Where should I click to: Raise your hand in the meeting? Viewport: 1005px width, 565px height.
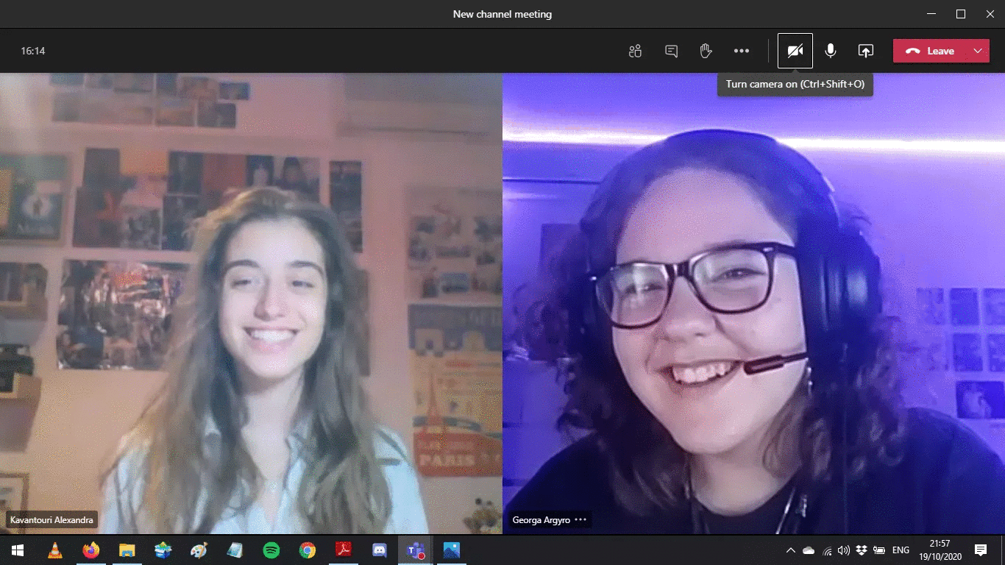coord(706,51)
